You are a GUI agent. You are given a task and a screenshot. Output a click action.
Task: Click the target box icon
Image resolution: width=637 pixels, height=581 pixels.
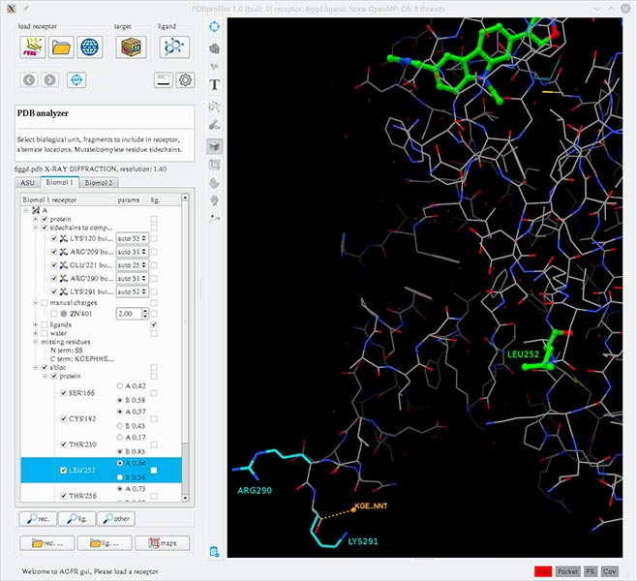131,46
